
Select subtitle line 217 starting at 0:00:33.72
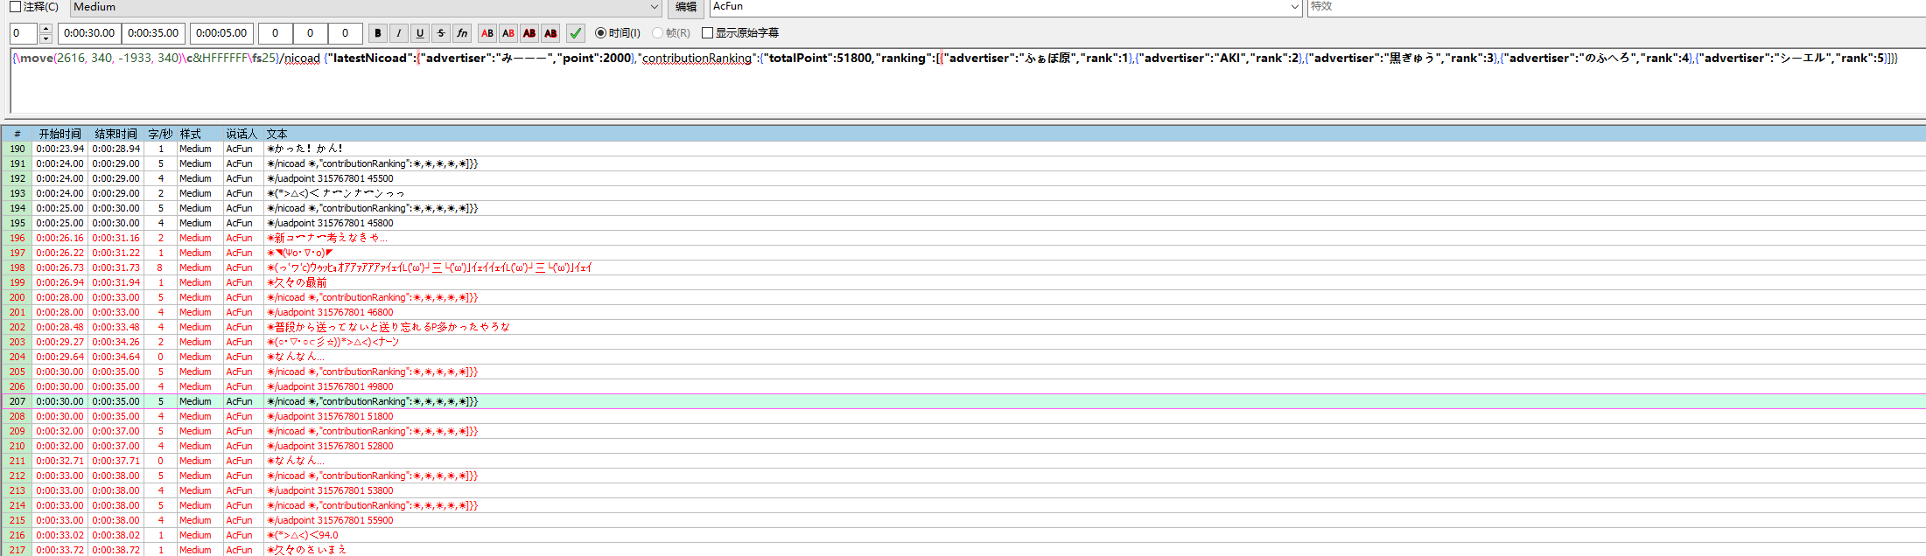pyautogui.click(x=963, y=550)
